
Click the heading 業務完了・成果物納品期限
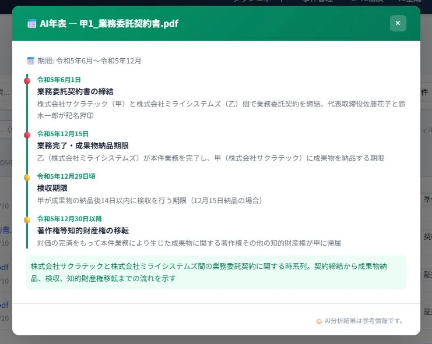83,146
